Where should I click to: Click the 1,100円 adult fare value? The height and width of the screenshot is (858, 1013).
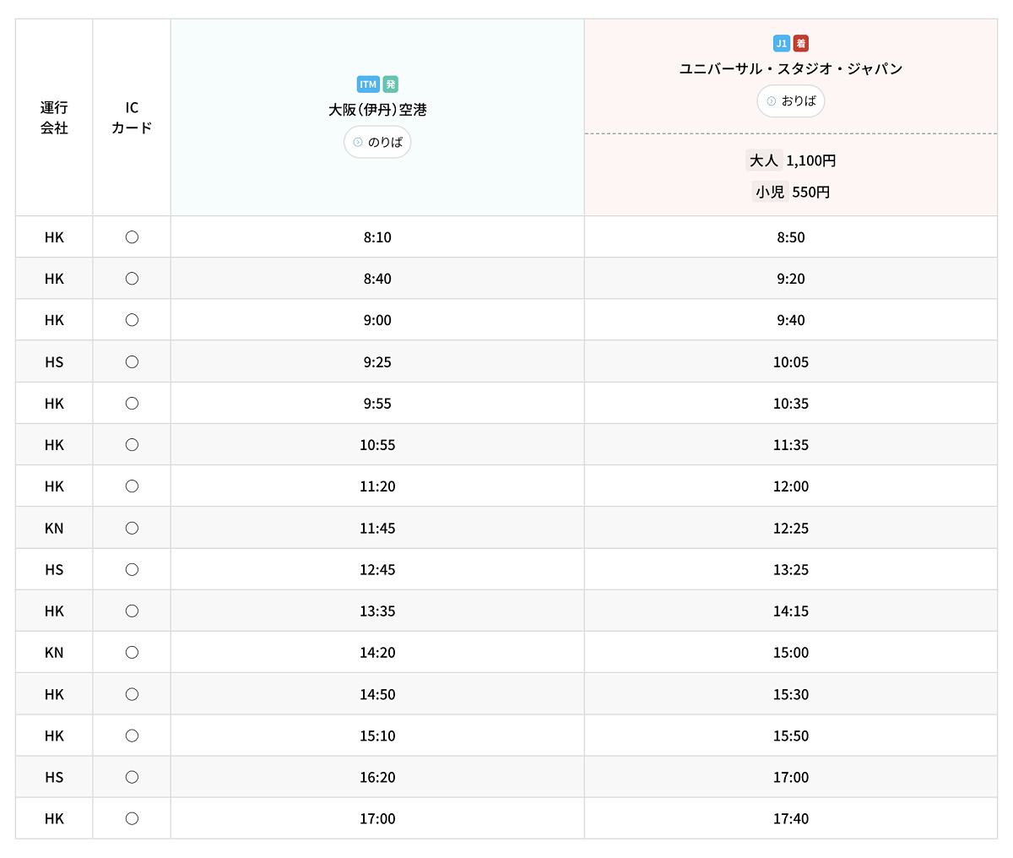811,160
